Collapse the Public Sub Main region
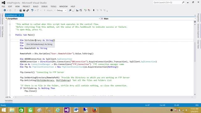The width and height of the screenshot is (201, 113). pyautogui.click(x=10, y=35)
